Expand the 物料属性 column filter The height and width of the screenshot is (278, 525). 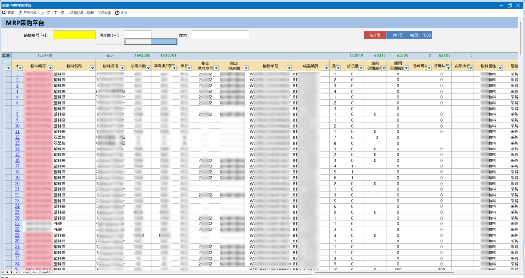click(500, 68)
